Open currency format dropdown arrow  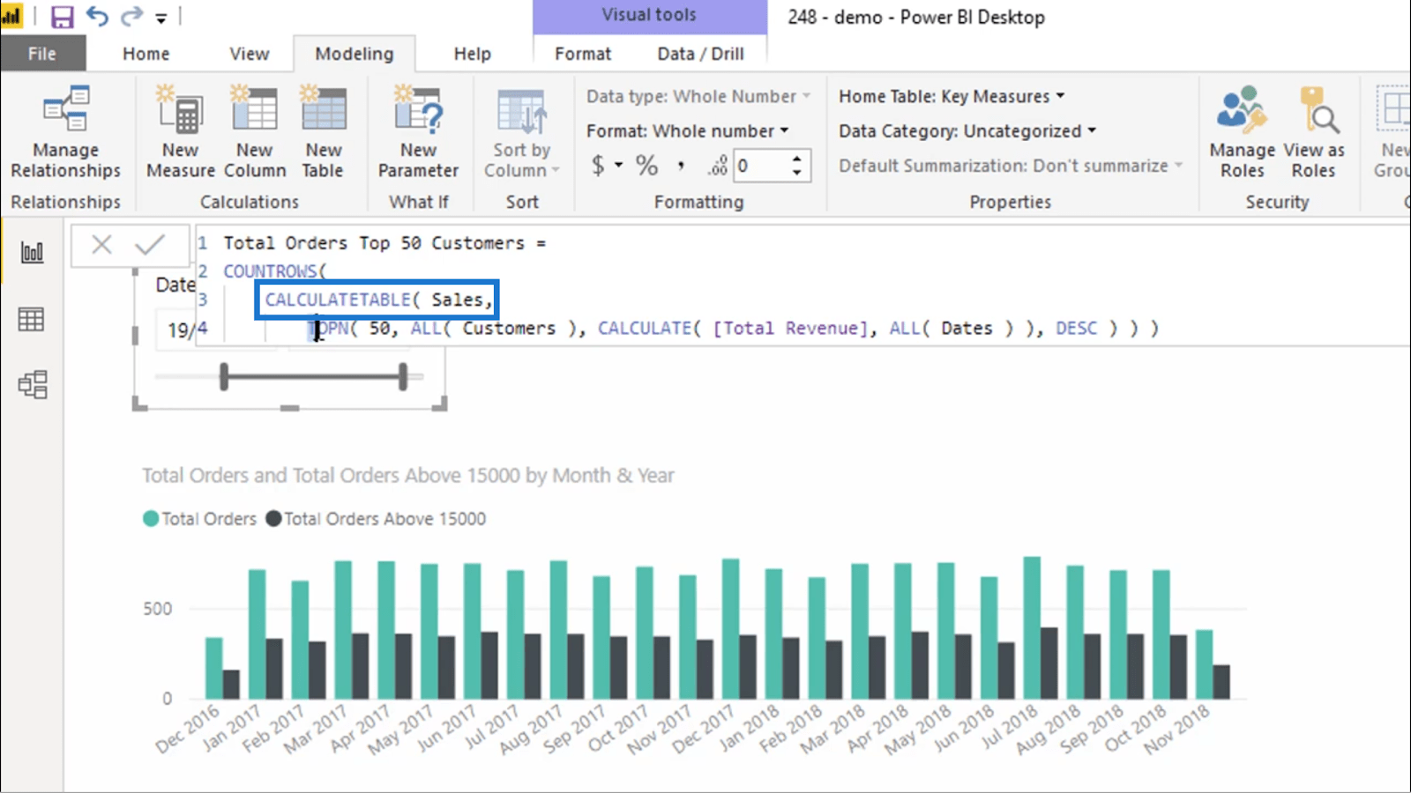tap(619, 166)
